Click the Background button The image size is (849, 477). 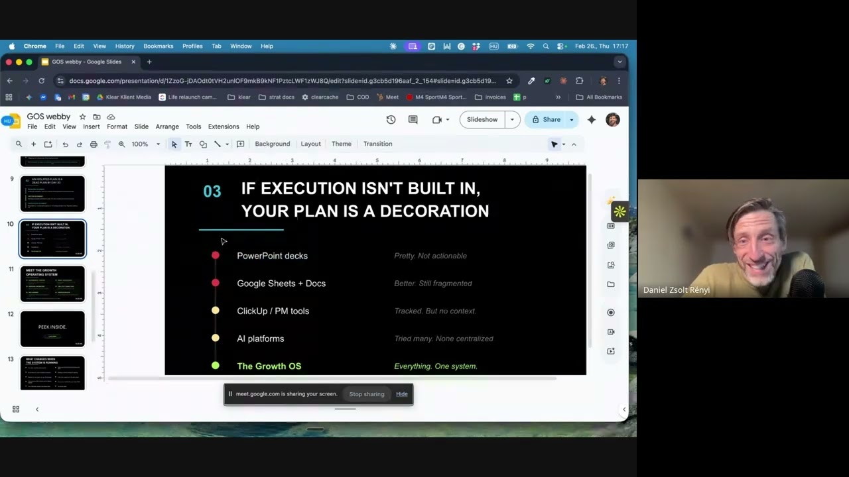tap(273, 144)
